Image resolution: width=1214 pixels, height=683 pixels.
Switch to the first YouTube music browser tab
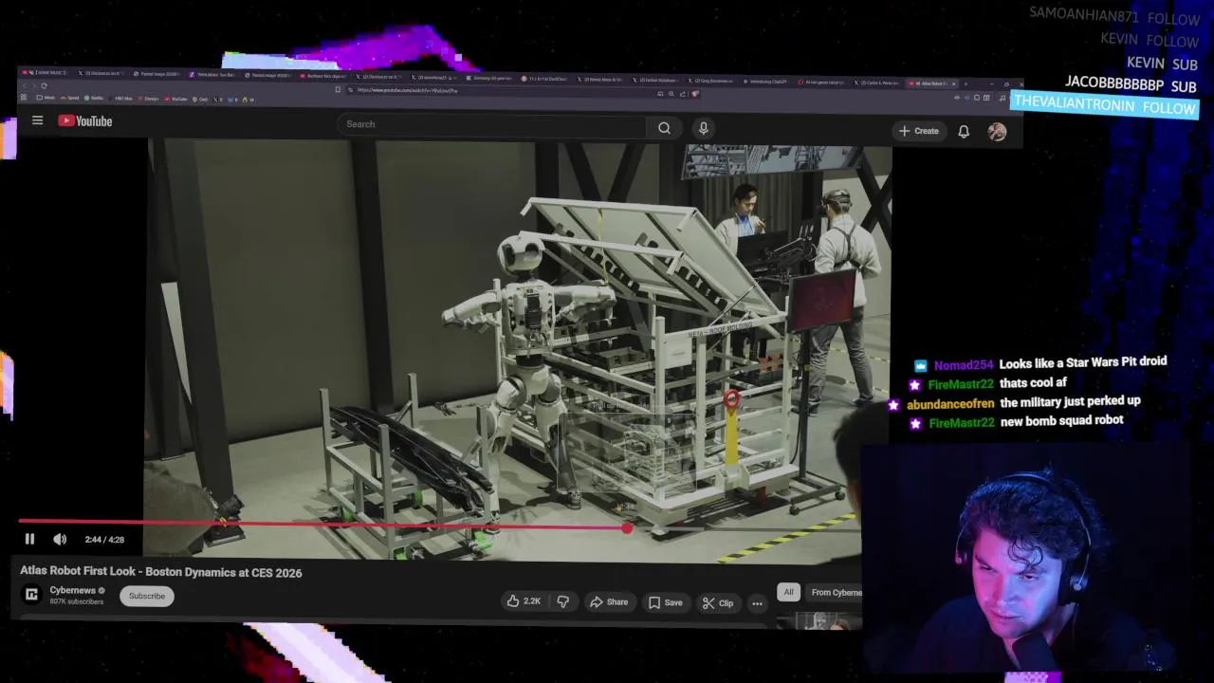pos(46,73)
